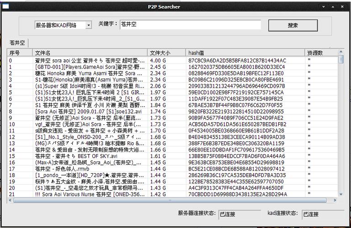Click hash 87C8C9A6DA2D5B5BFA812C87B14434AC
The height and width of the screenshot is (228, 351).
tap(237, 61)
